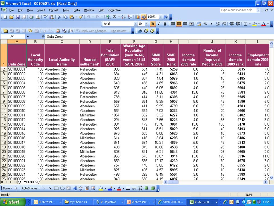Toggle Italic formatting
This screenshot has height=206, width=274.
pyautogui.click(x=159, y=24)
